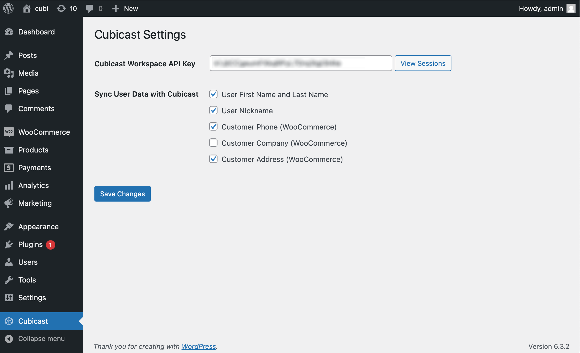This screenshot has width=580, height=353.
Task: Open the Marketing menu item
Action: pos(41,203)
